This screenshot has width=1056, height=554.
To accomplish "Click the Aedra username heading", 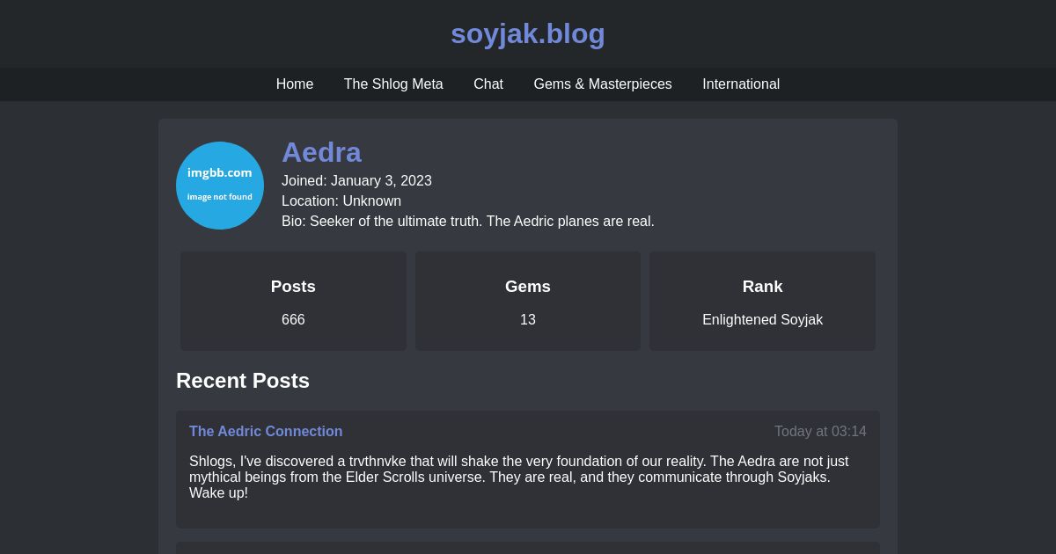I will tap(321, 152).
